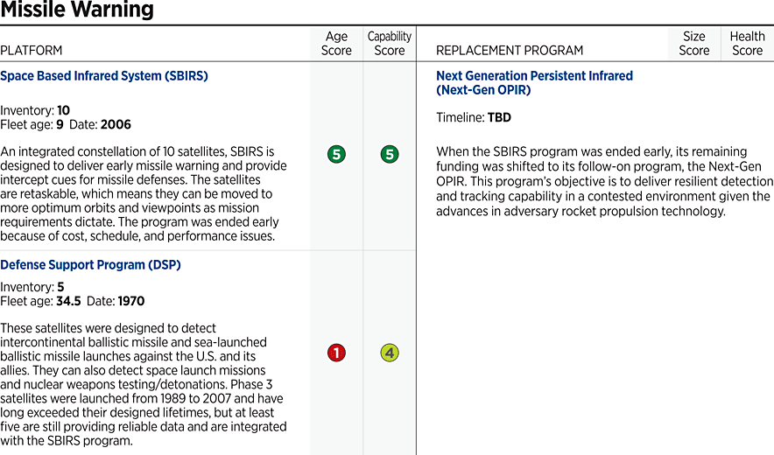Click the red DSP Age Score 1 circle
The width and height of the screenshot is (774, 455).
(x=336, y=353)
